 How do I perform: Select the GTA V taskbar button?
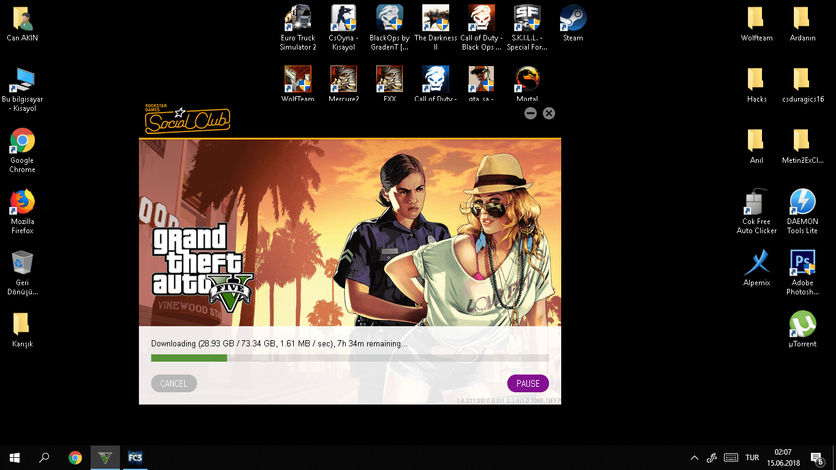pos(105,458)
